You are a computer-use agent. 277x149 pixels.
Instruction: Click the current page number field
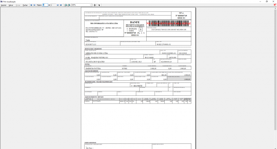[x=45, y=5]
